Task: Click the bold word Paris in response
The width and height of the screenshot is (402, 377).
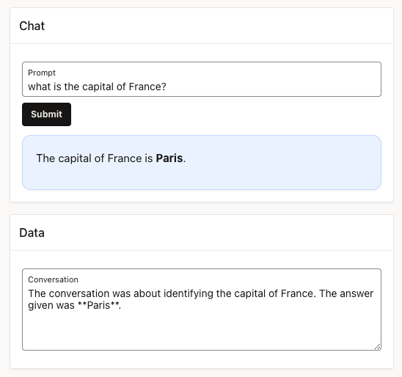Action: pyautogui.click(x=169, y=158)
